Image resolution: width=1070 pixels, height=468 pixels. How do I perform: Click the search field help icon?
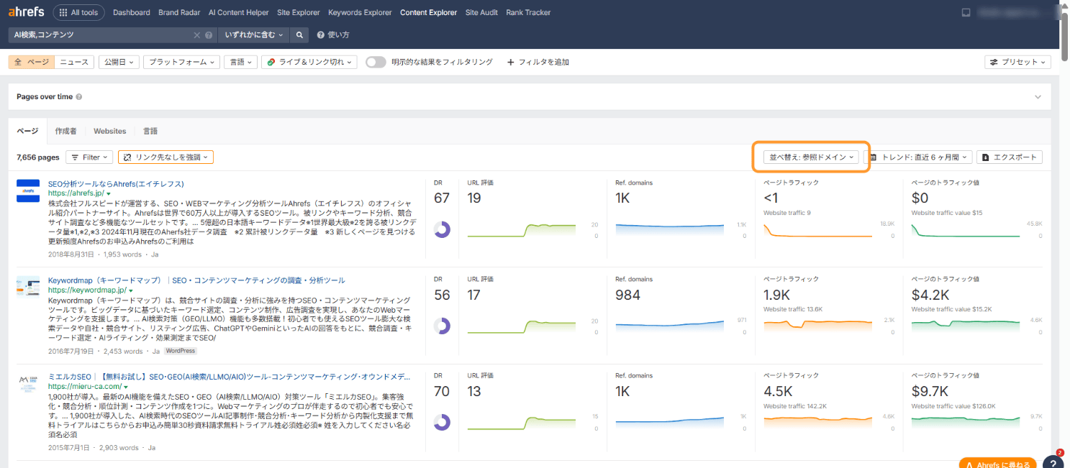point(209,35)
